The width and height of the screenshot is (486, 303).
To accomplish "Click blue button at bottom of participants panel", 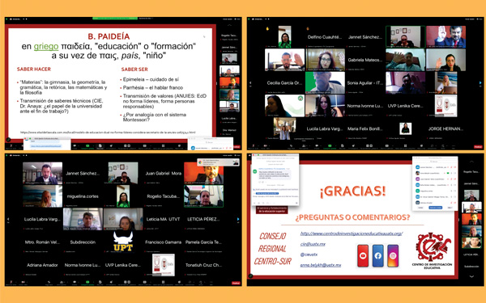I will pos(435,208).
